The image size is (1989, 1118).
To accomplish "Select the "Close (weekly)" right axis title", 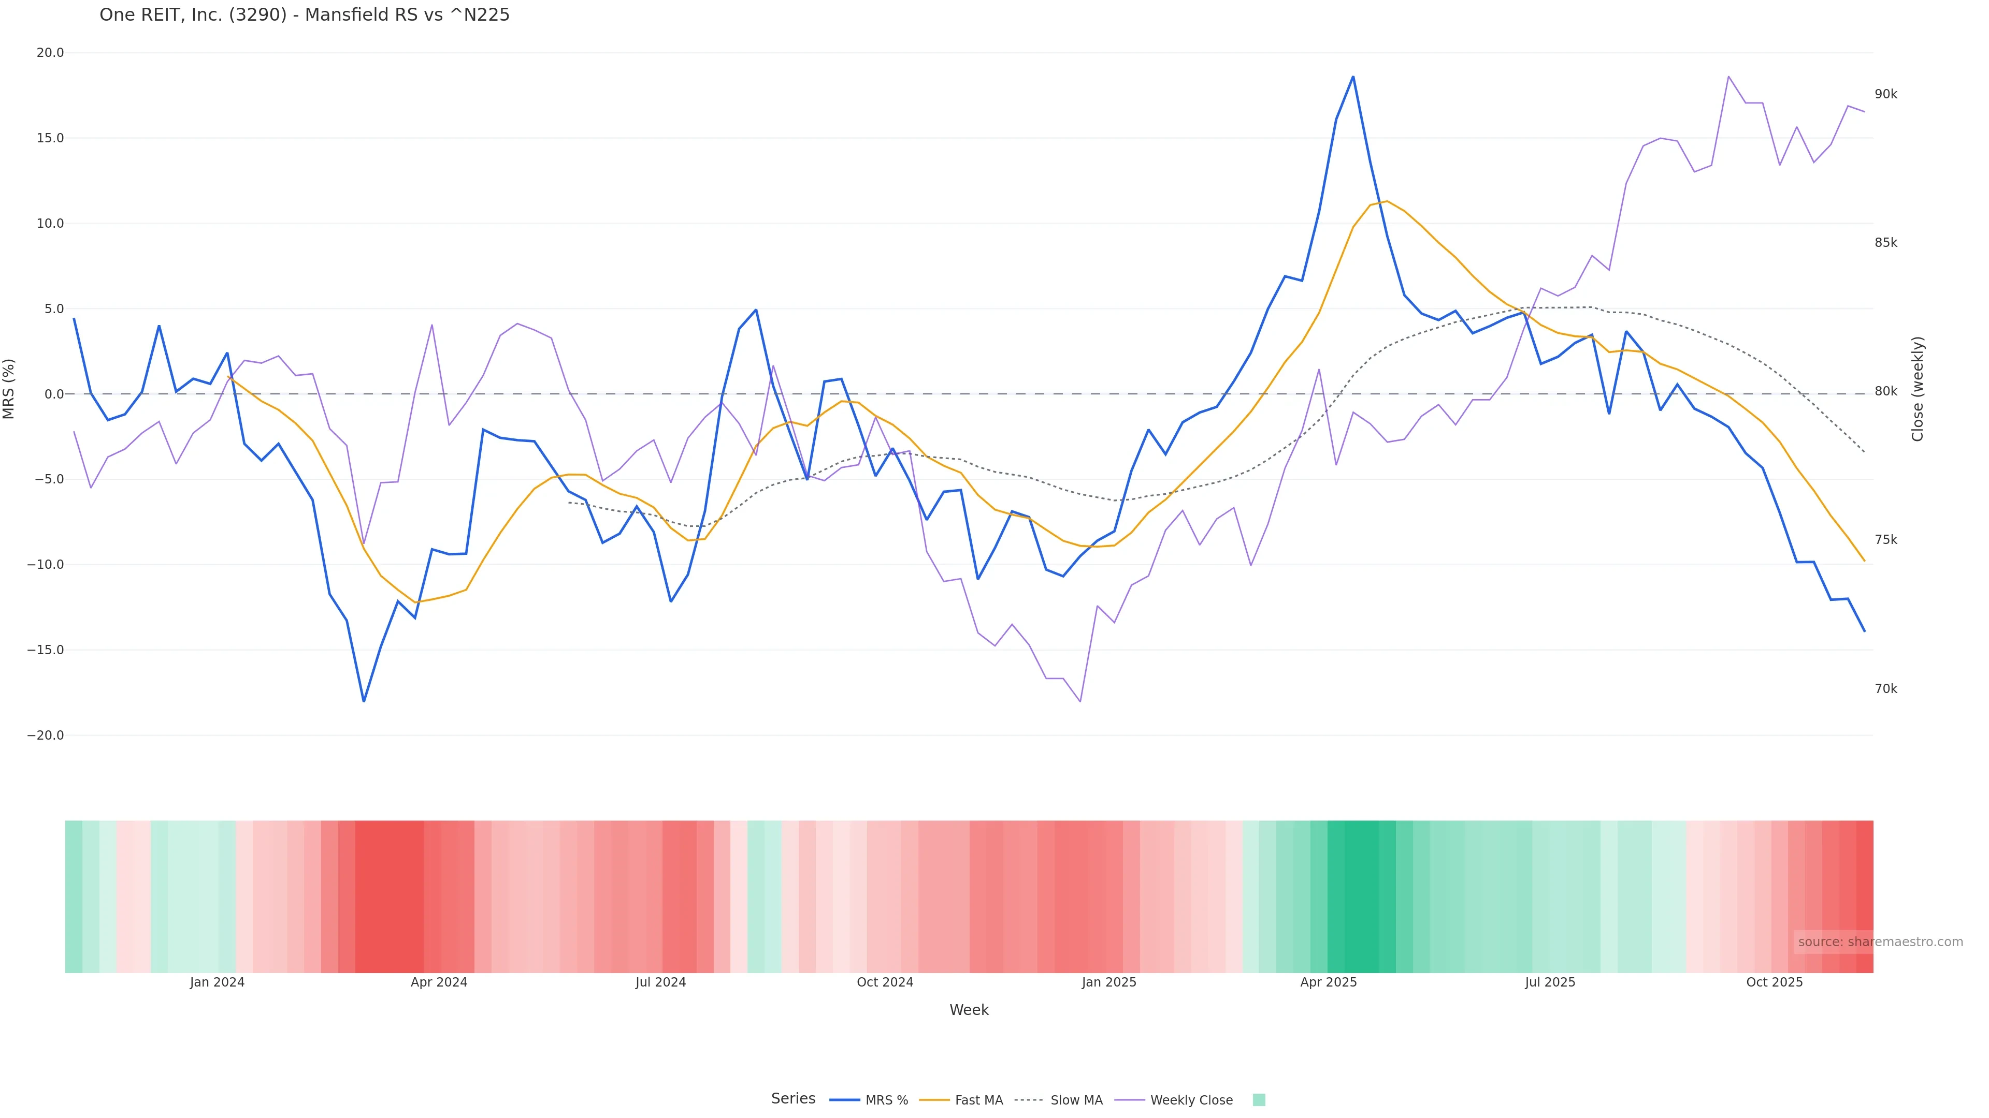I will click(x=1918, y=389).
